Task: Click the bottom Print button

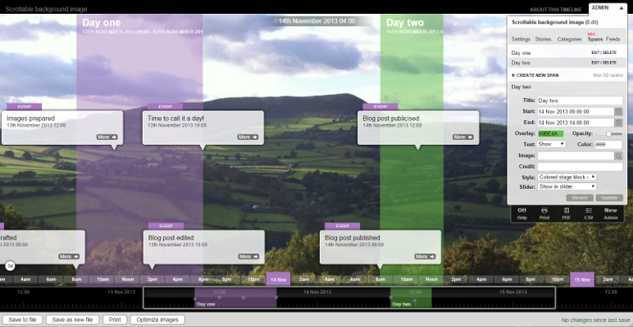Action: tap(115, 320)
